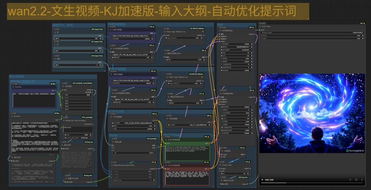
Task: Open the sage_attention dropdown on node #27
Action: tap(183, 38)
